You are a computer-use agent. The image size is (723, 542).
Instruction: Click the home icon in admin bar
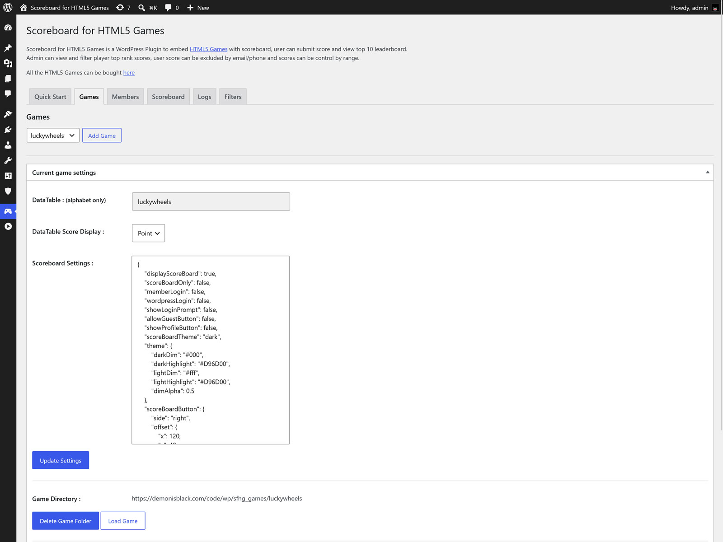[23, 8]
